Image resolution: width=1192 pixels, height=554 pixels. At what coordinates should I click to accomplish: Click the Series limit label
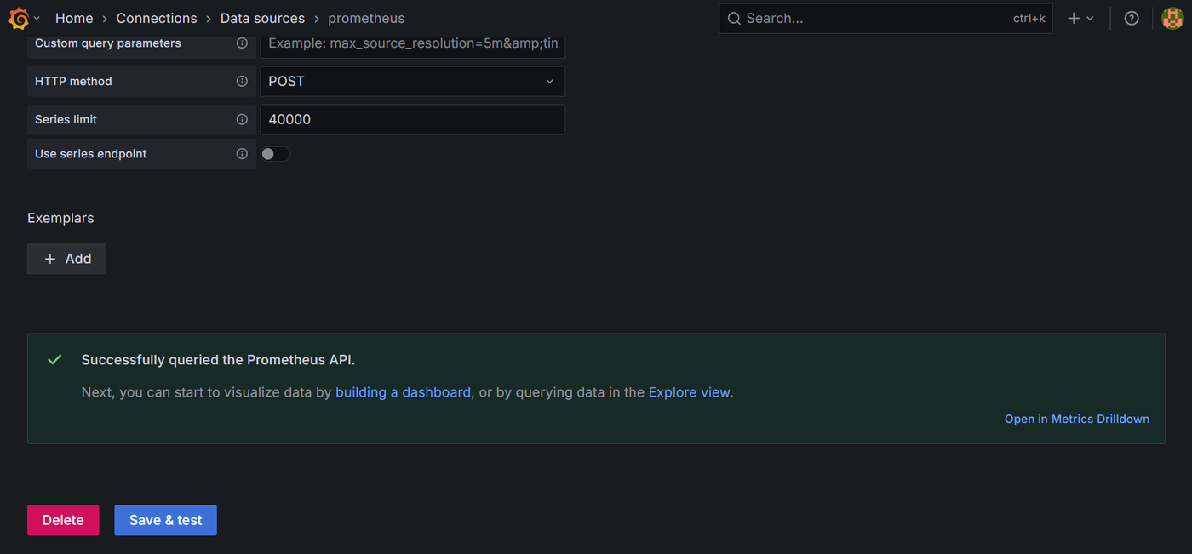pyautogui.click(x=66, y=120)
